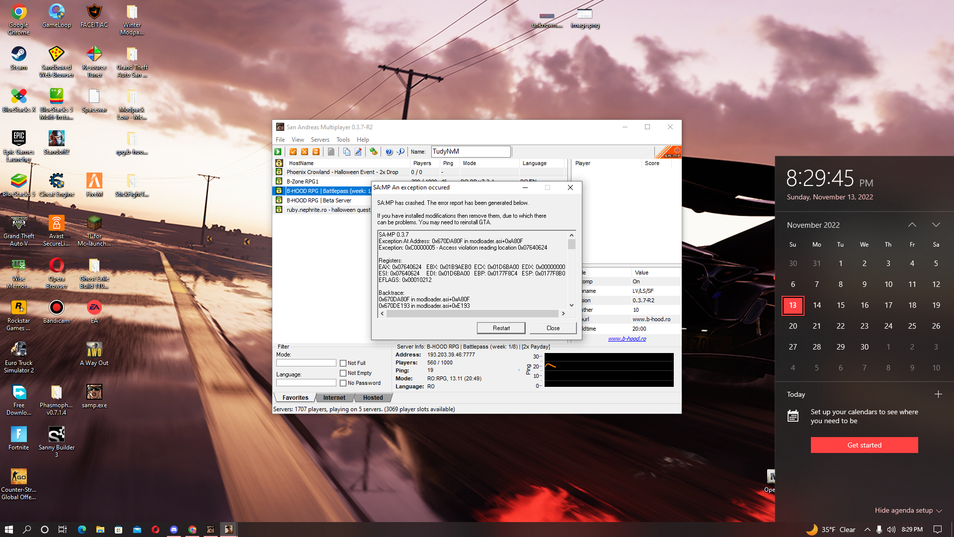Click the Copy Server Info icon
954x537 pixels.
(347, 152)
